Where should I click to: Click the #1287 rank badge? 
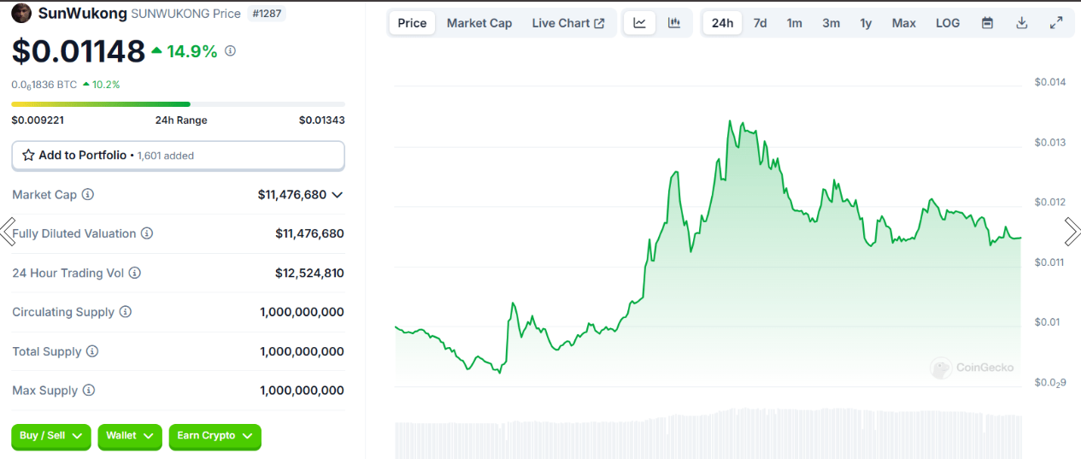click(x=266, y=14)
